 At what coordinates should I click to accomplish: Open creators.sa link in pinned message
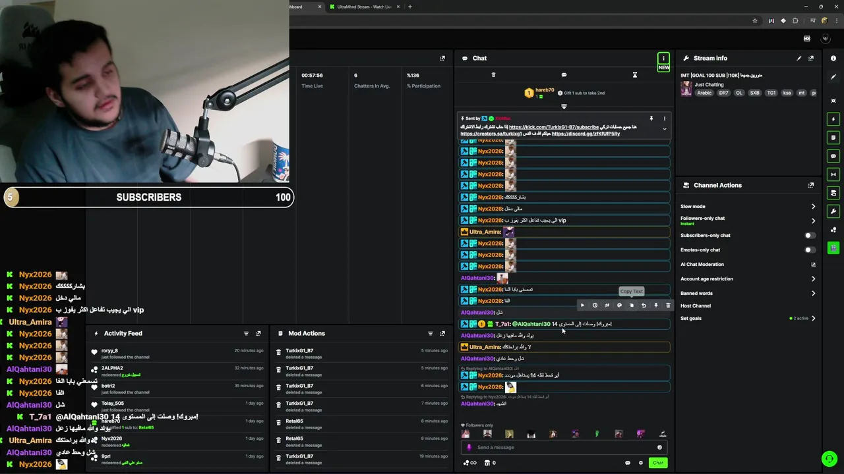(x=491, y=134)
